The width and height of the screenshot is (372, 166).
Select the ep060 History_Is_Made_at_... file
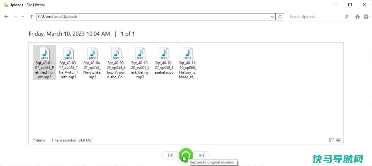point(188,63)
